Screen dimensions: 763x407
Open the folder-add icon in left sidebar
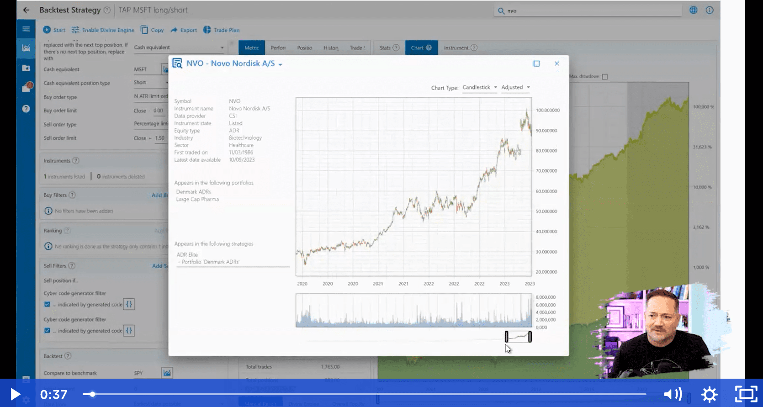pyautogui.click(x=26, y=68)
